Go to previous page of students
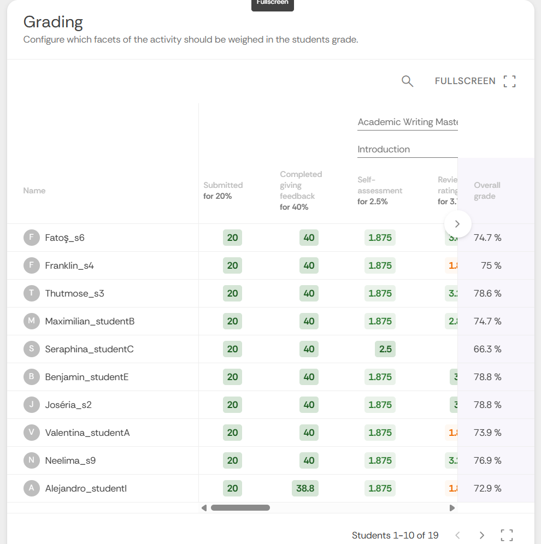This screenshot has width=541, height=544. [458, 535]
